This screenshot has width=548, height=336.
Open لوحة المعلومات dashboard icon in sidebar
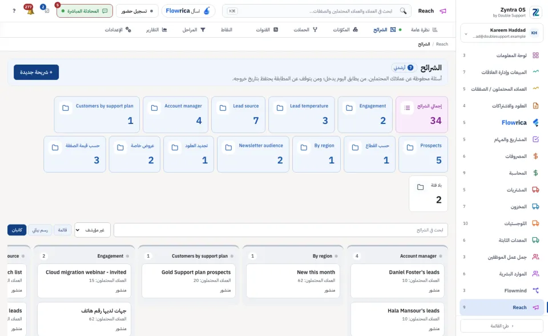tap(535, 55)
